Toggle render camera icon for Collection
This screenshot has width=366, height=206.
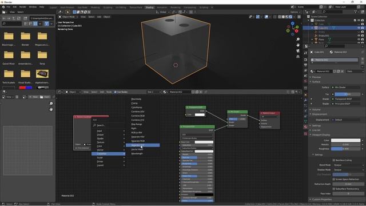(363, 21)
